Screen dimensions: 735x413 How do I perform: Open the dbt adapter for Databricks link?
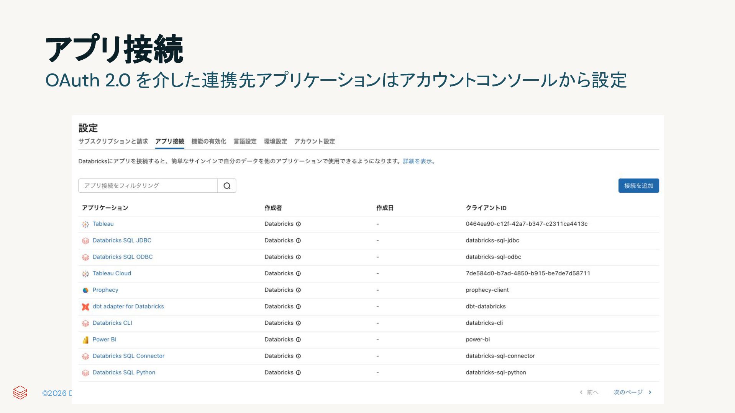pos(128,306)
